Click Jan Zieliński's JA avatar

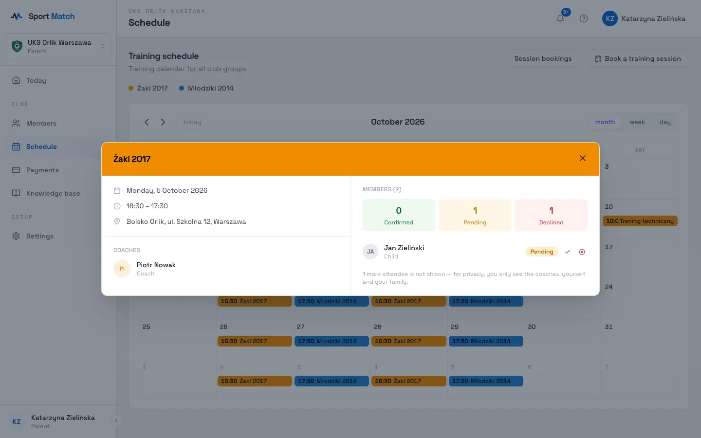point(370,252)
